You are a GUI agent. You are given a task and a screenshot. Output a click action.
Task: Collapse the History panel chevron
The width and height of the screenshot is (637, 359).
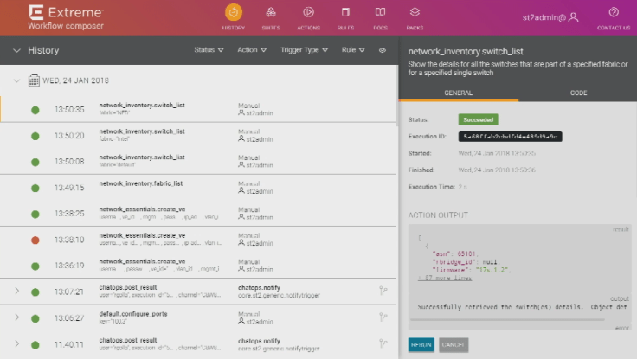(x=16, y=51)
